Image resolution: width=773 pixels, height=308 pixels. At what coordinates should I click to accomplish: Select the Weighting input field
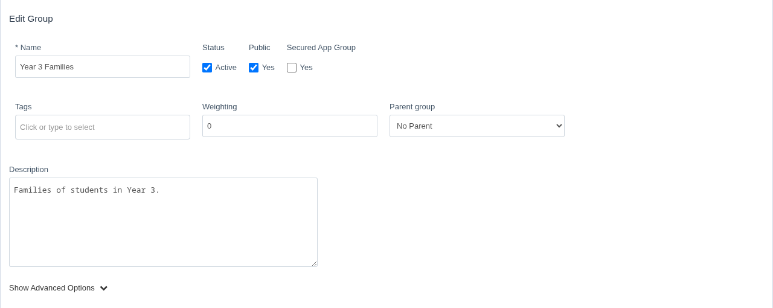click(x=290, y=126)
